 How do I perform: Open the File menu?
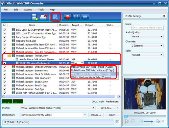tap(6, 9)
